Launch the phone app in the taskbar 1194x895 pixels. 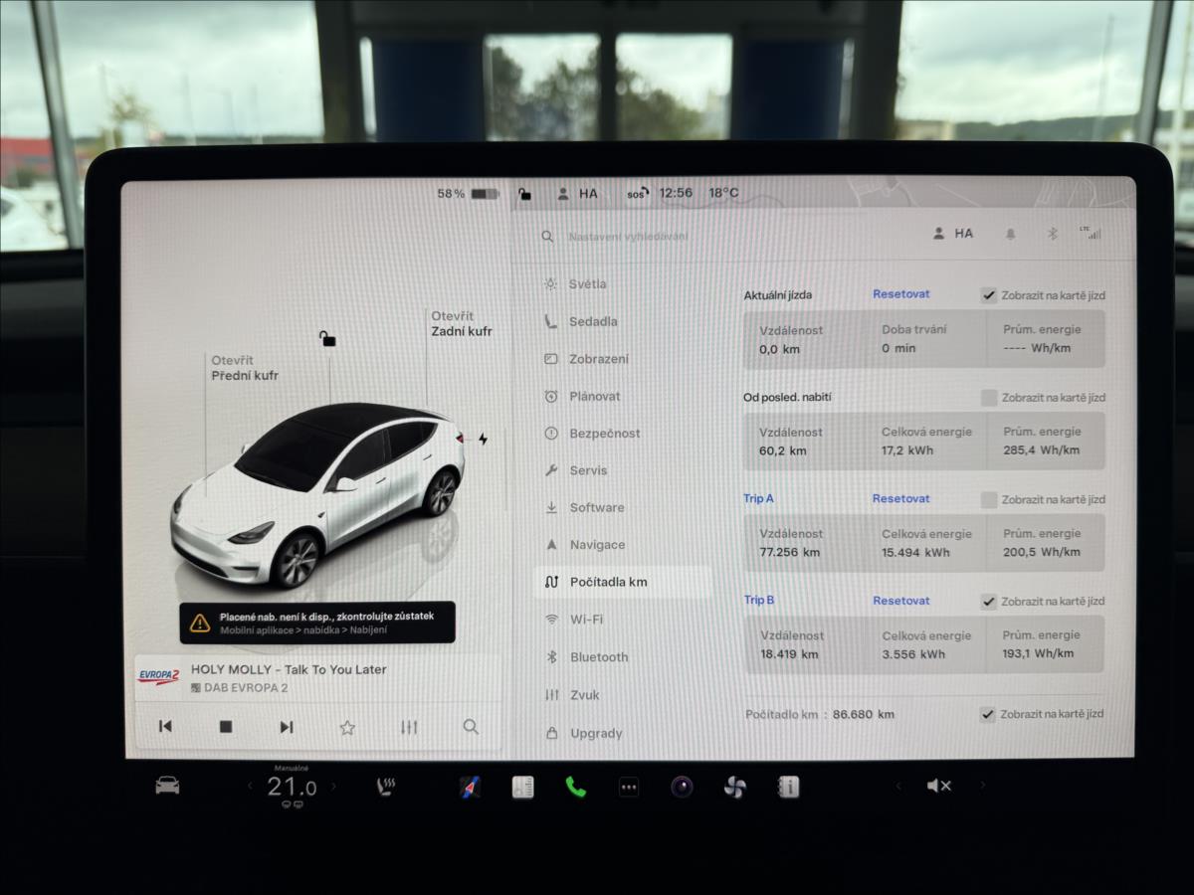577,786
